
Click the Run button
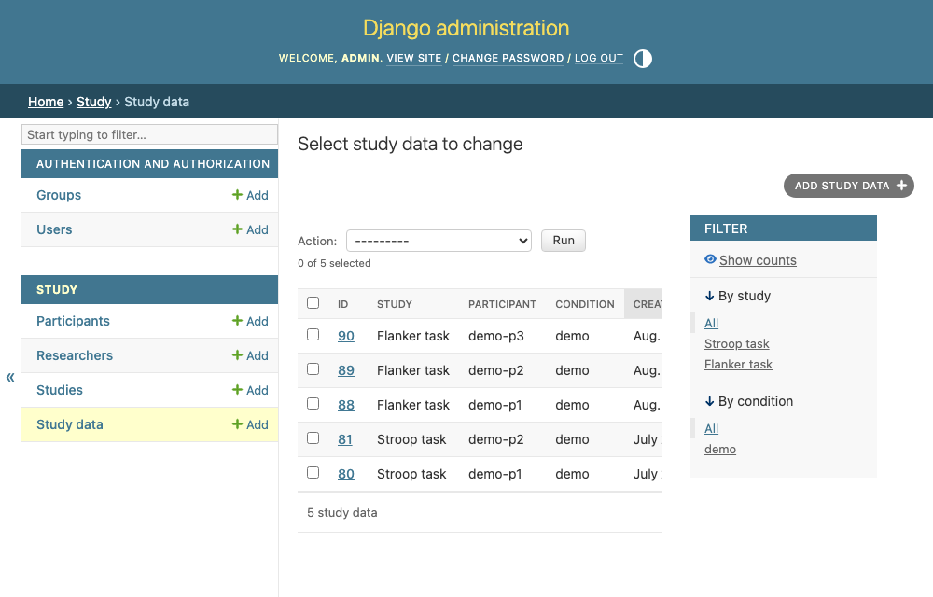pyautogui.click(x=564, y=241)
